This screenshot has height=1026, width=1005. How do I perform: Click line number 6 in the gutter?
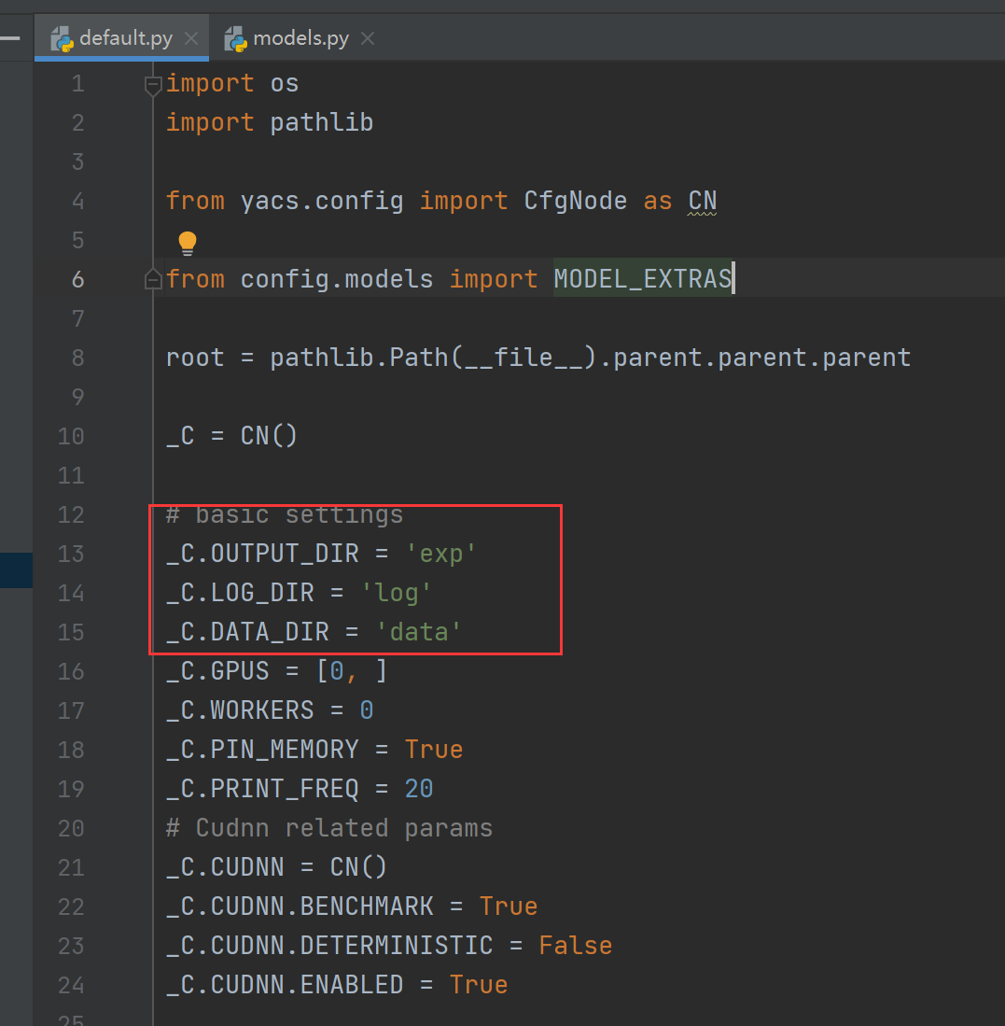77,279
